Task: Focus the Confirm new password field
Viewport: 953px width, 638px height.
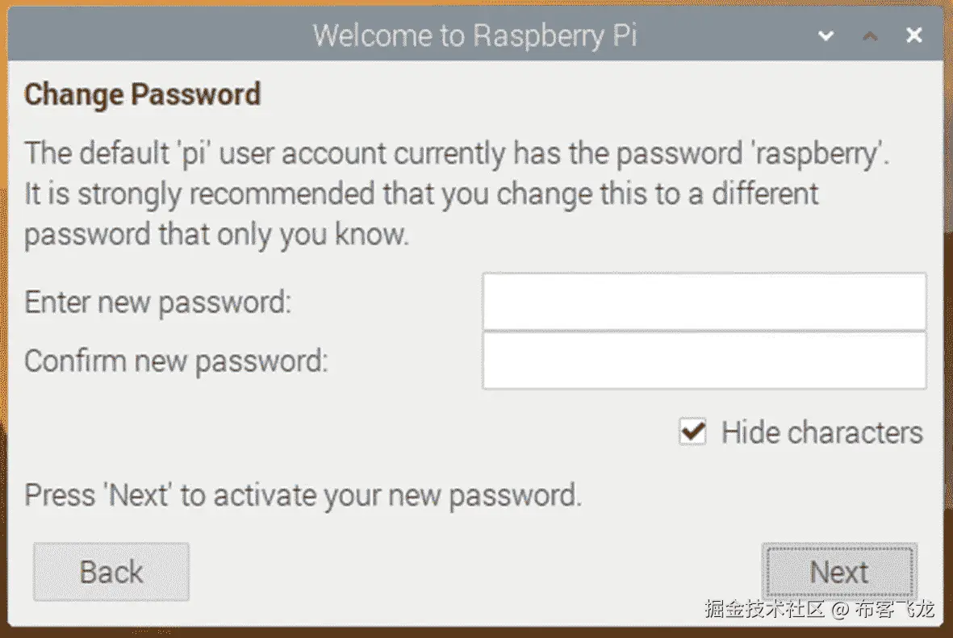Action: pos(704,361)
